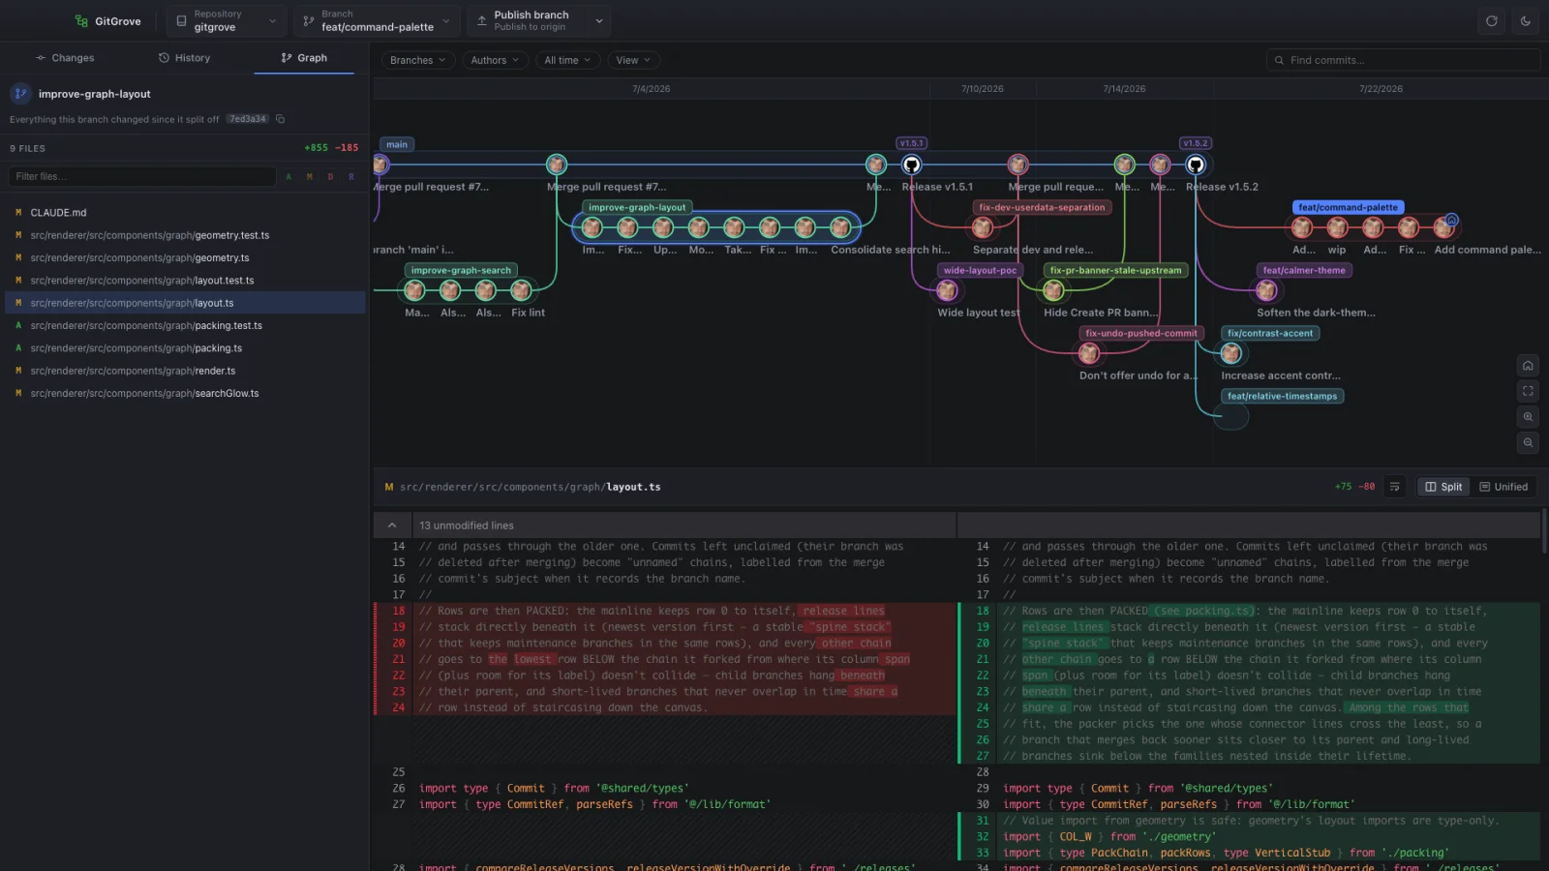Click the Wide layout test commit avatar
Viewport: 1549px width, 871px height.
pyautogui.click(x=947, y=290)
